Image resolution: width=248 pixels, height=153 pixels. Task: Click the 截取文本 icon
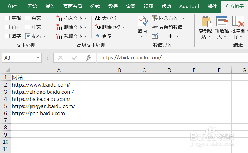click(x=59, y=36)
